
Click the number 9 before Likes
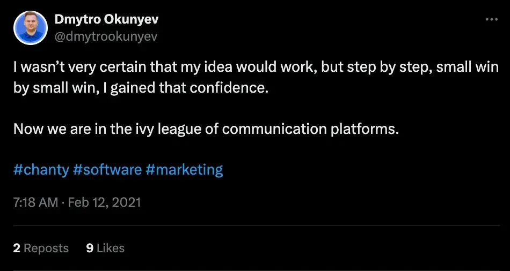(x=90, y=248)
